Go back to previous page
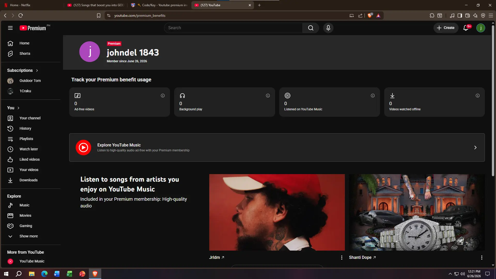This screenshot has width=496, height=279. point(5,16)
